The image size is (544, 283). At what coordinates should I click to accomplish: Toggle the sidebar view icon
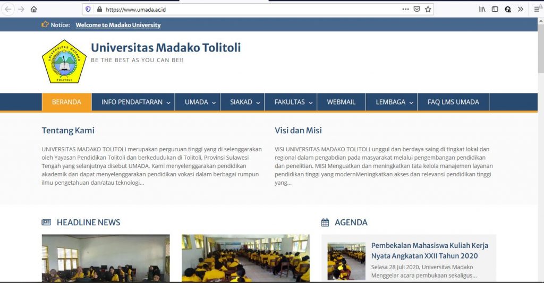(x=495, y=10)
